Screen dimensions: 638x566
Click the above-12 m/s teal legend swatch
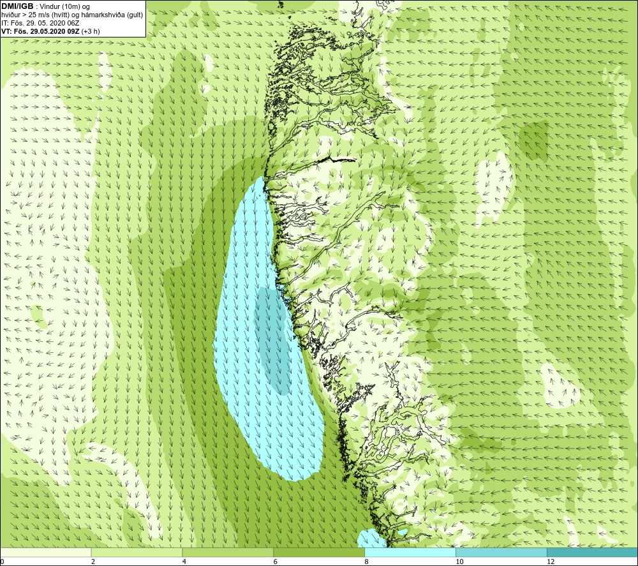click(x=592, y=552)
